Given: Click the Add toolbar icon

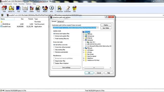Looking at the screenshot, I should click(4, 9).
